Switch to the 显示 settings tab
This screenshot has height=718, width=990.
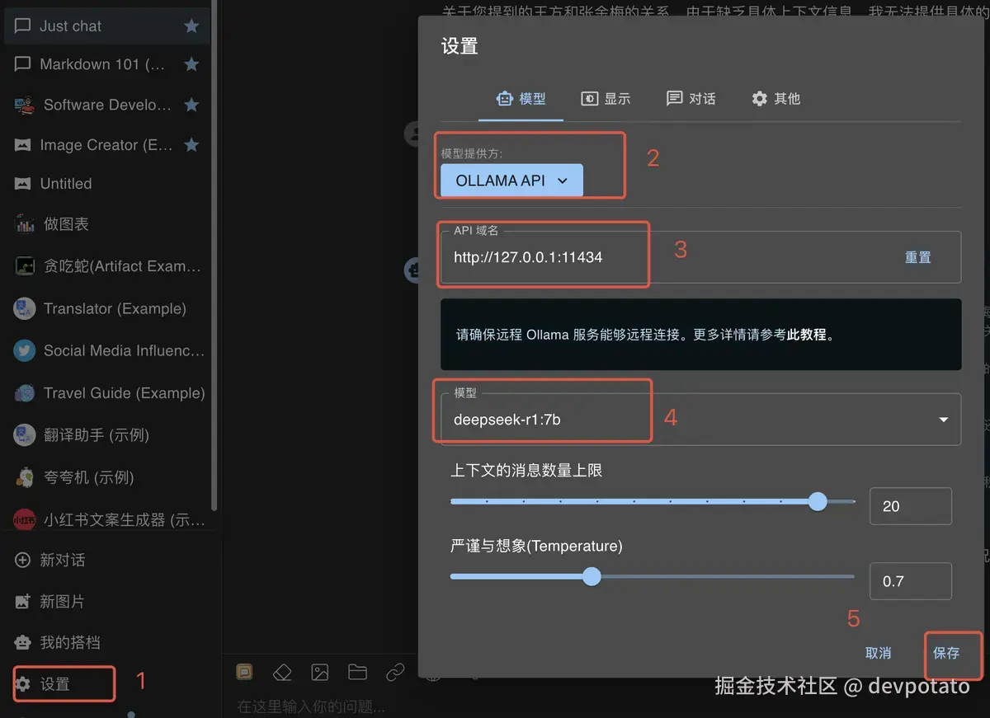606,98
